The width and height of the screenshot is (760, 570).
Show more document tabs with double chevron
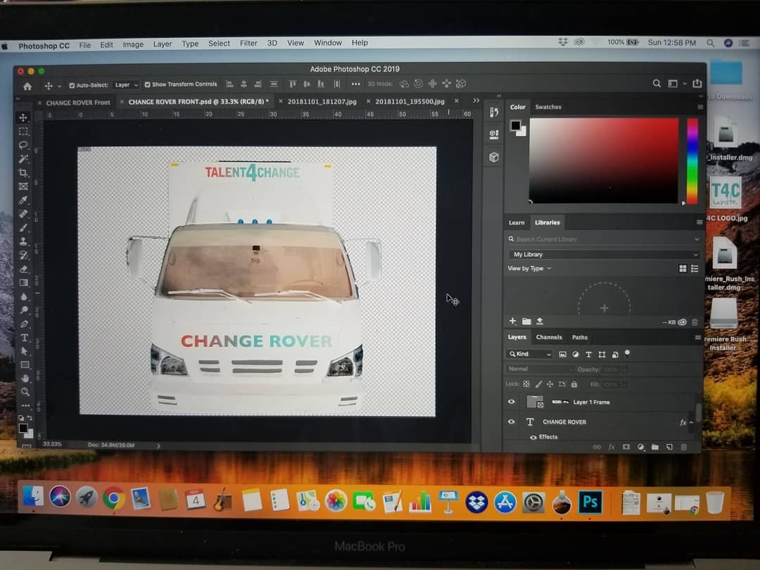(476, 101)
